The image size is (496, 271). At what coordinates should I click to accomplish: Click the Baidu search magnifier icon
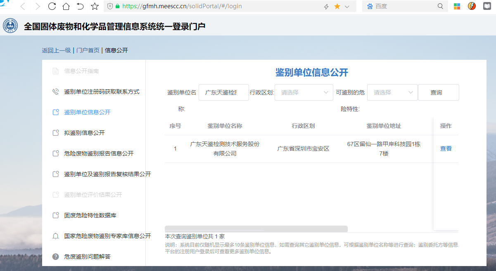click(x=440, y=6)
